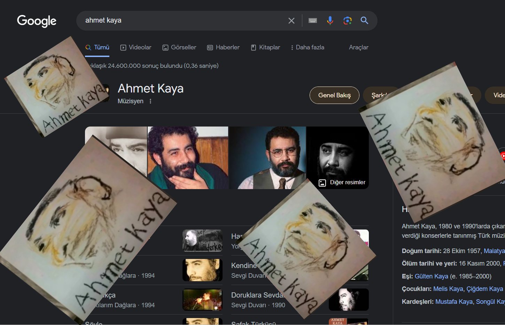Open the Melis Kaya link
Screen dimensions: 505x325
[x=448, y=289]
